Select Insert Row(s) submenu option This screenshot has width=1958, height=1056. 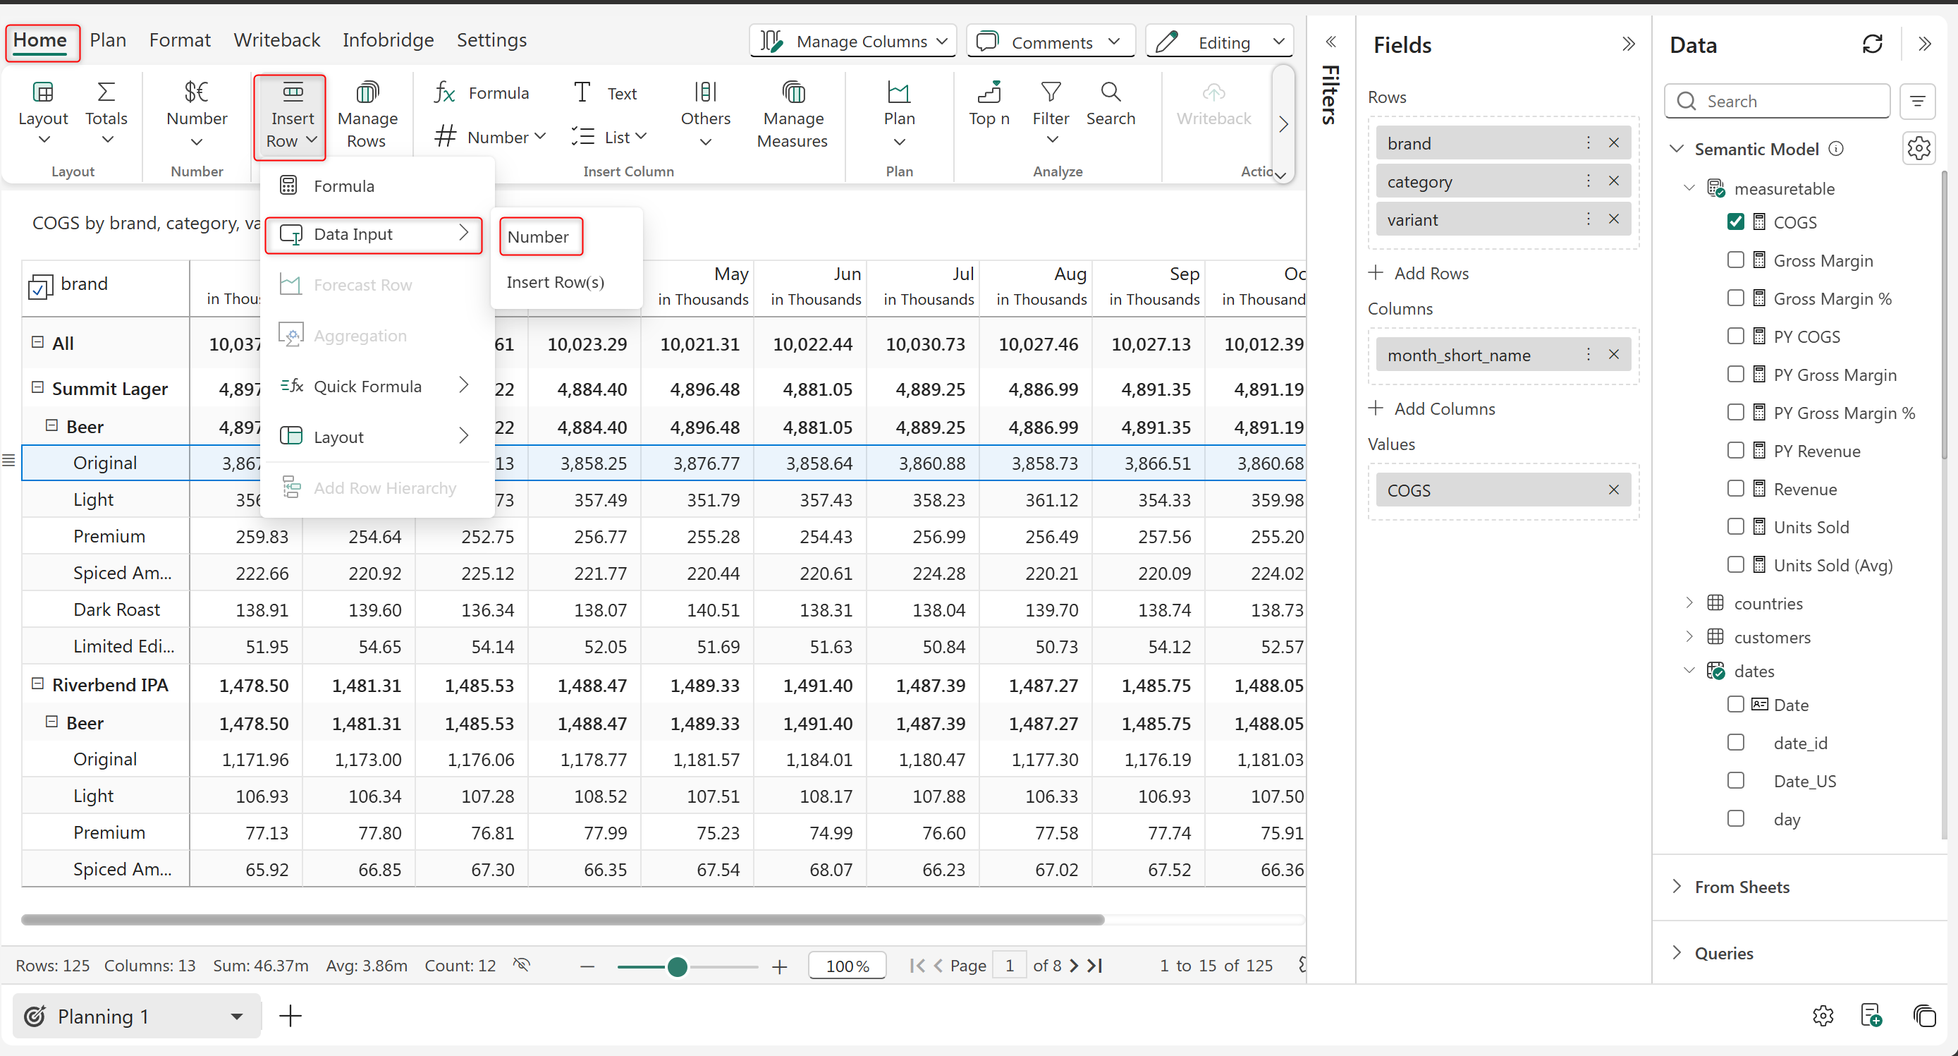[x=555, y=282]
